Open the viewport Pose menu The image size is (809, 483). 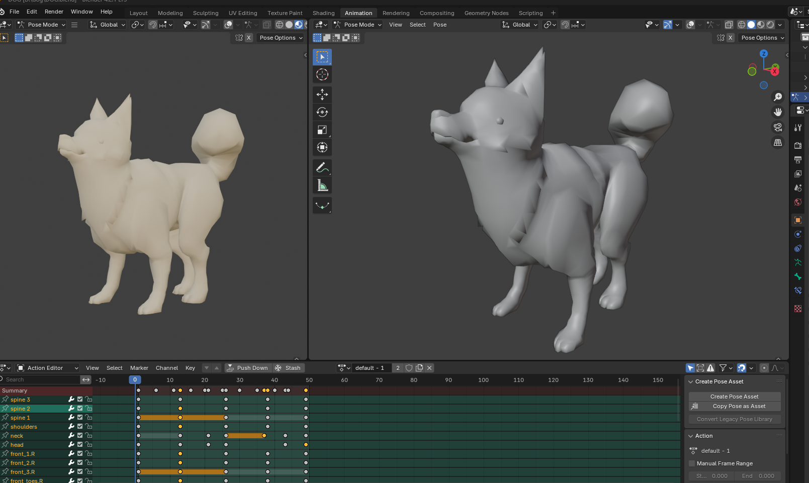[440, 25]
